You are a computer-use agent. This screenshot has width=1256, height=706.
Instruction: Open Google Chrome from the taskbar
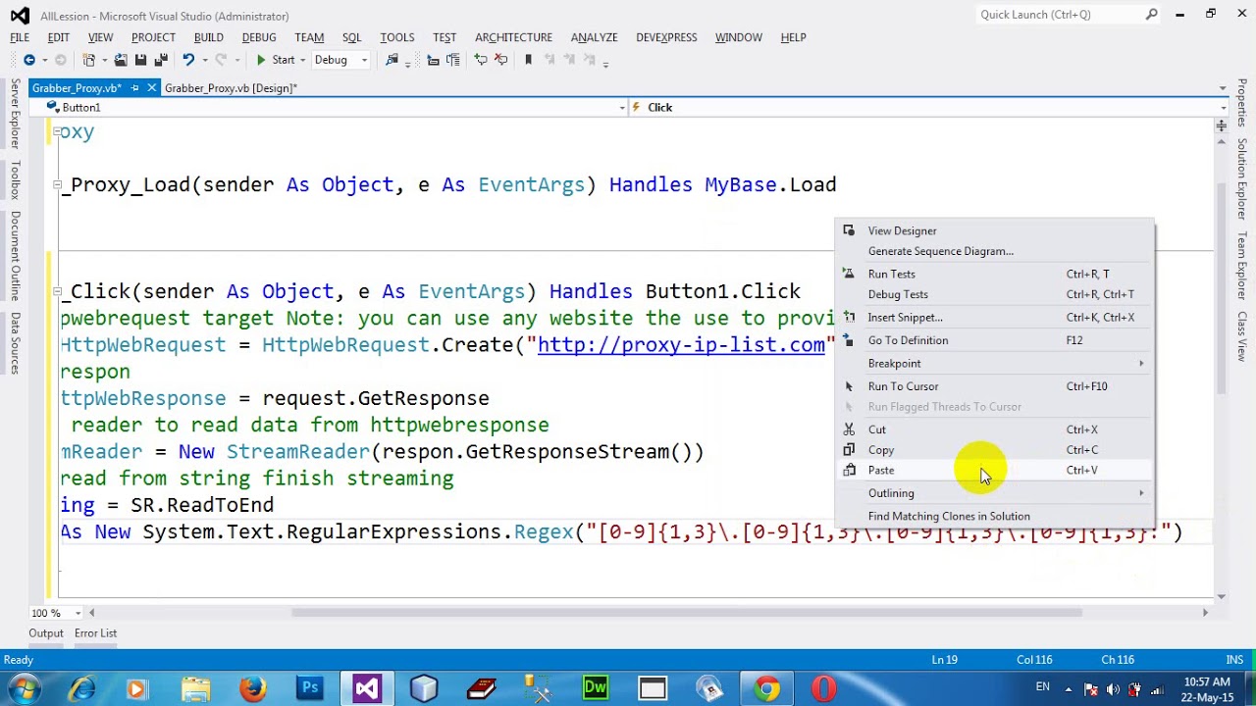pyautogui.click(x=766, y=688)
